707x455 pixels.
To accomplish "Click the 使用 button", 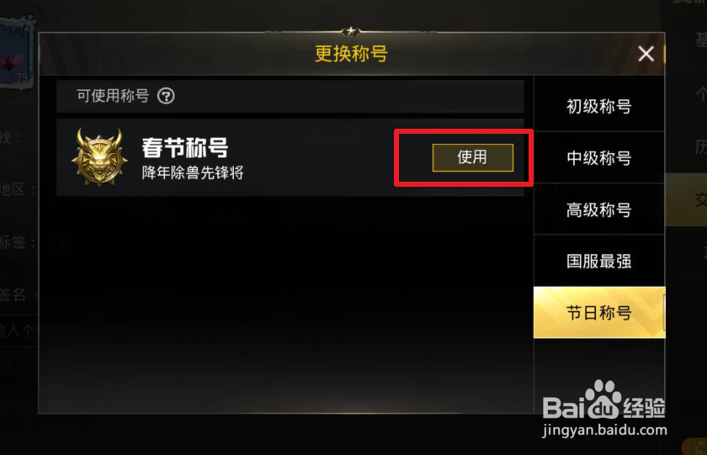I will pyautogui.click(x=472, y=157).
